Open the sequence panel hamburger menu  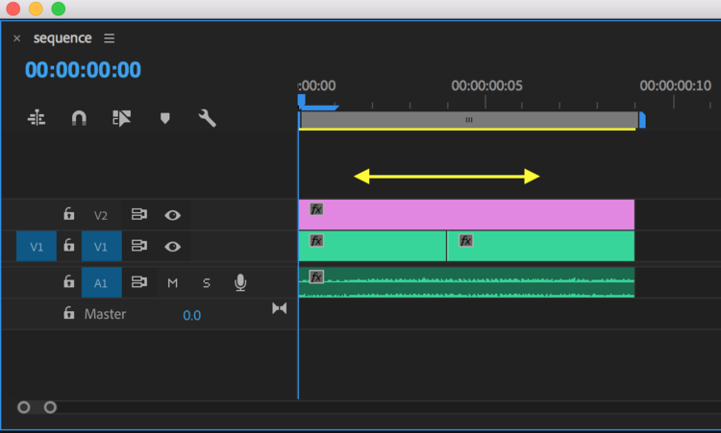[x=109, y=38]
